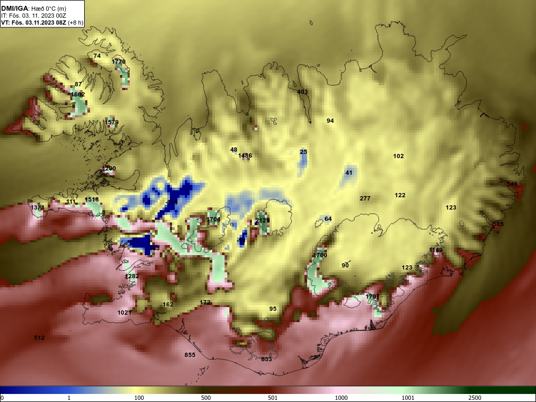The width and height of the screenshot is (536, 402).
Task: Select the legend tick label 2500
Action: click(x=475, y=398)
